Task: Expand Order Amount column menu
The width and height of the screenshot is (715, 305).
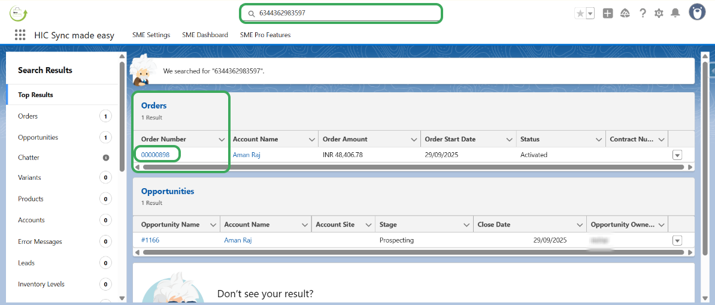Action: click(x=414, y=139)
